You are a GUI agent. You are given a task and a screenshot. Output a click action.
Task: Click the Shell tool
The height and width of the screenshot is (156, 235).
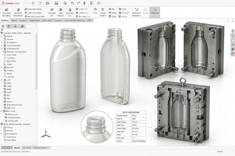(x=112, y=17)
